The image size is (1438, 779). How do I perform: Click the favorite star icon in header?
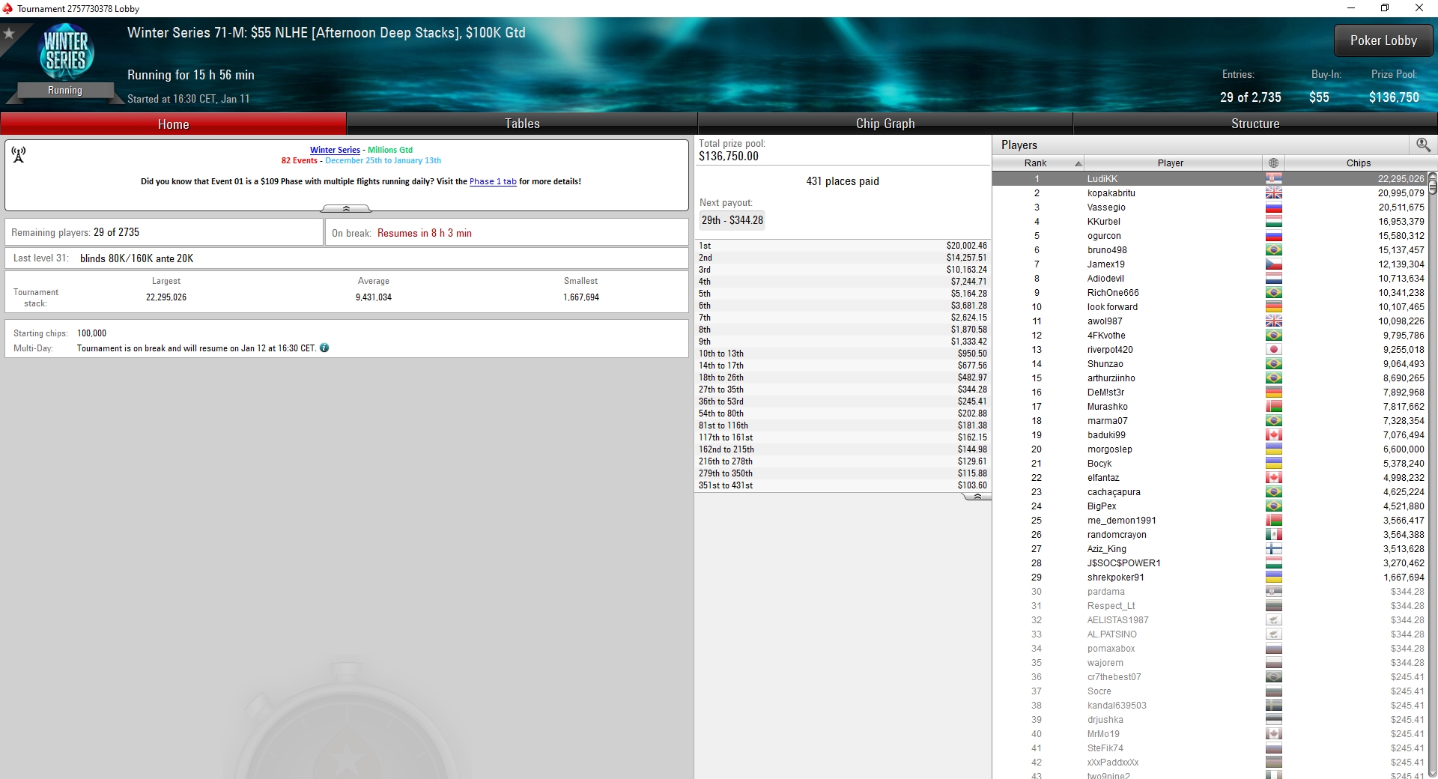10,34
